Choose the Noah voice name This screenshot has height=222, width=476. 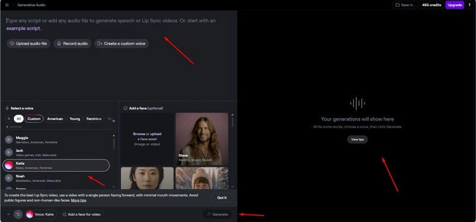20,176
